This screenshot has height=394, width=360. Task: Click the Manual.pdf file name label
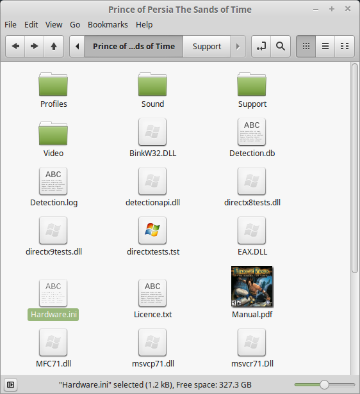pyautogui.click(x=252, y=315)
